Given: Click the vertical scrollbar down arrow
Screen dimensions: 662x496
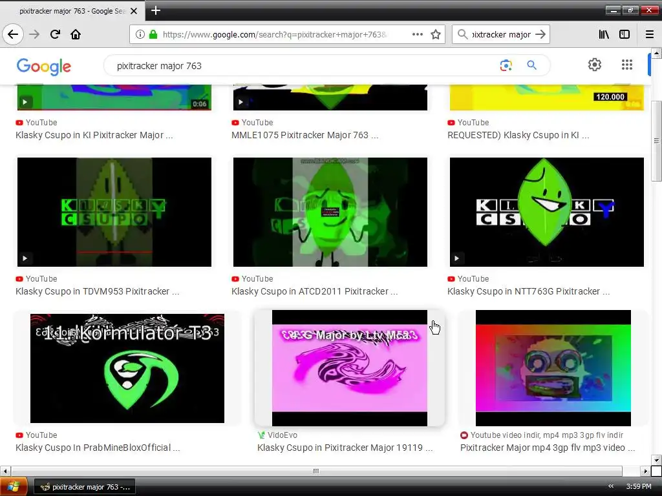Looking at the screenshot, I should 656,460.
